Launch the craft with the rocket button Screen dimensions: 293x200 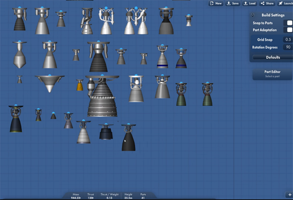click(285, 3)
